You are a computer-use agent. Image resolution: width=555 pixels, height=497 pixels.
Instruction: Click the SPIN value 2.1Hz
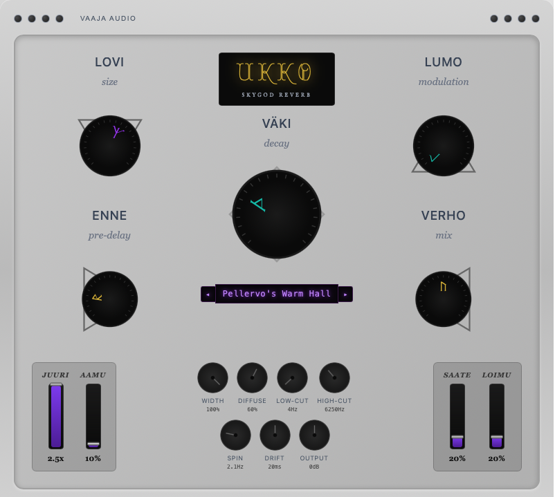pyautogui.click(x=235, y=467)
